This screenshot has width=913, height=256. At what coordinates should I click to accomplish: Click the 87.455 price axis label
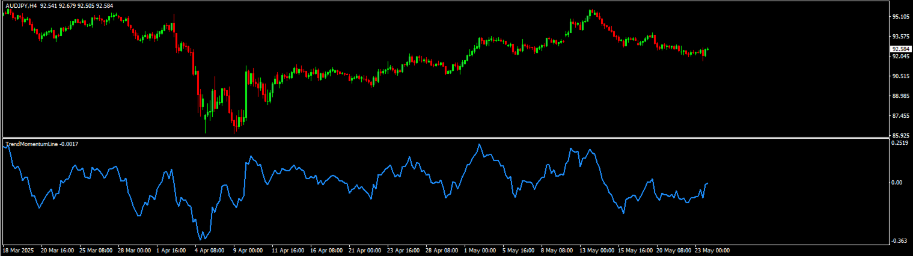point(901,116)
